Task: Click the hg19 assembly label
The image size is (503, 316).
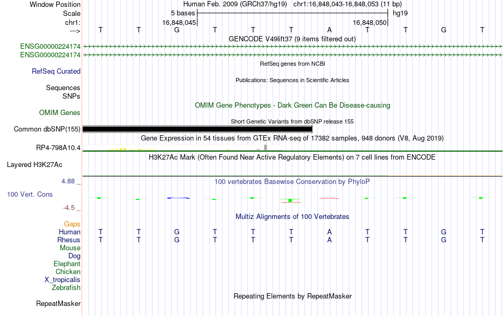Action: coord(400,13)
